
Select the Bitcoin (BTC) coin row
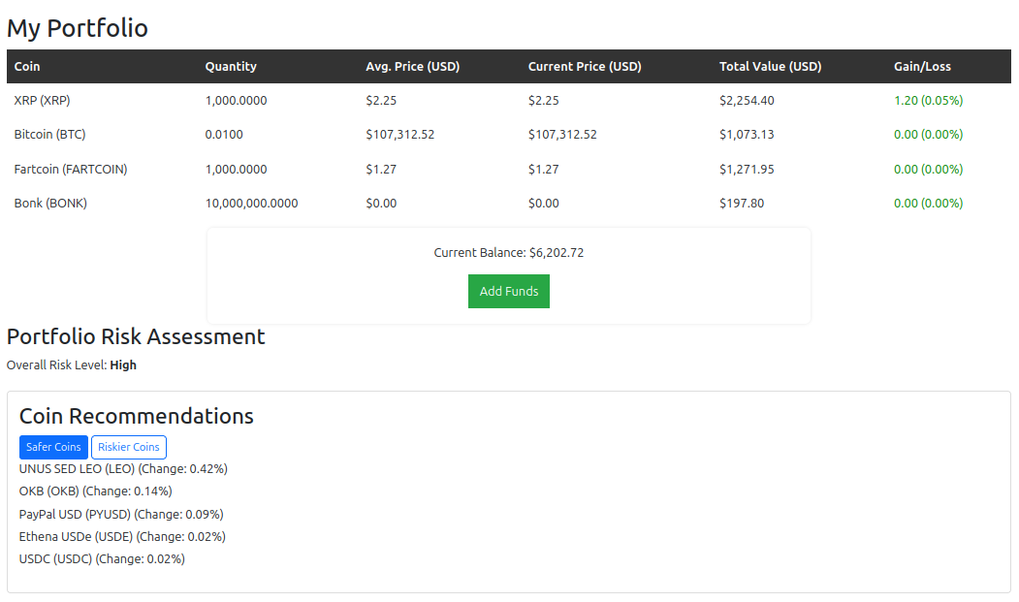pos(49,135)
